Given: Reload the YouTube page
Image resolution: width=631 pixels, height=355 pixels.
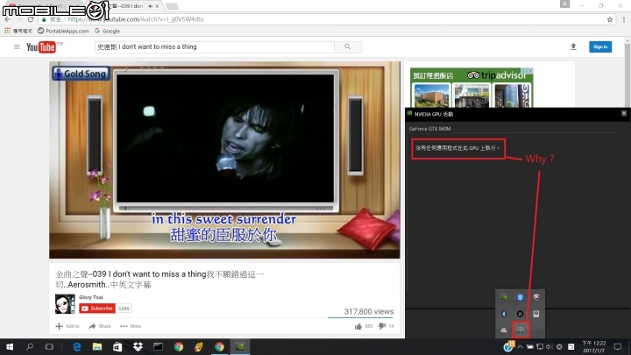Looking at the screenshot, I should pyautogui.click(x=31, y=19).
